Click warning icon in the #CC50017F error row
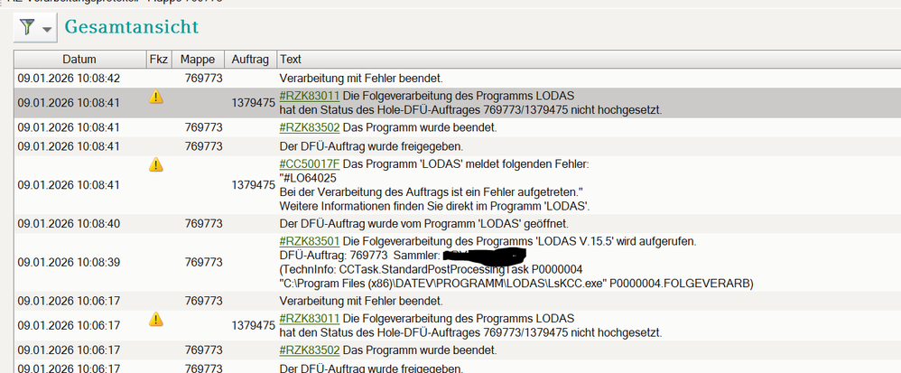 coord(156,164)
